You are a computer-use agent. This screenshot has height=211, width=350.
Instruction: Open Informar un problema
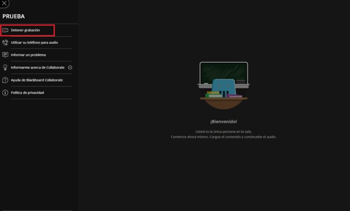click(x=28, y=55)
